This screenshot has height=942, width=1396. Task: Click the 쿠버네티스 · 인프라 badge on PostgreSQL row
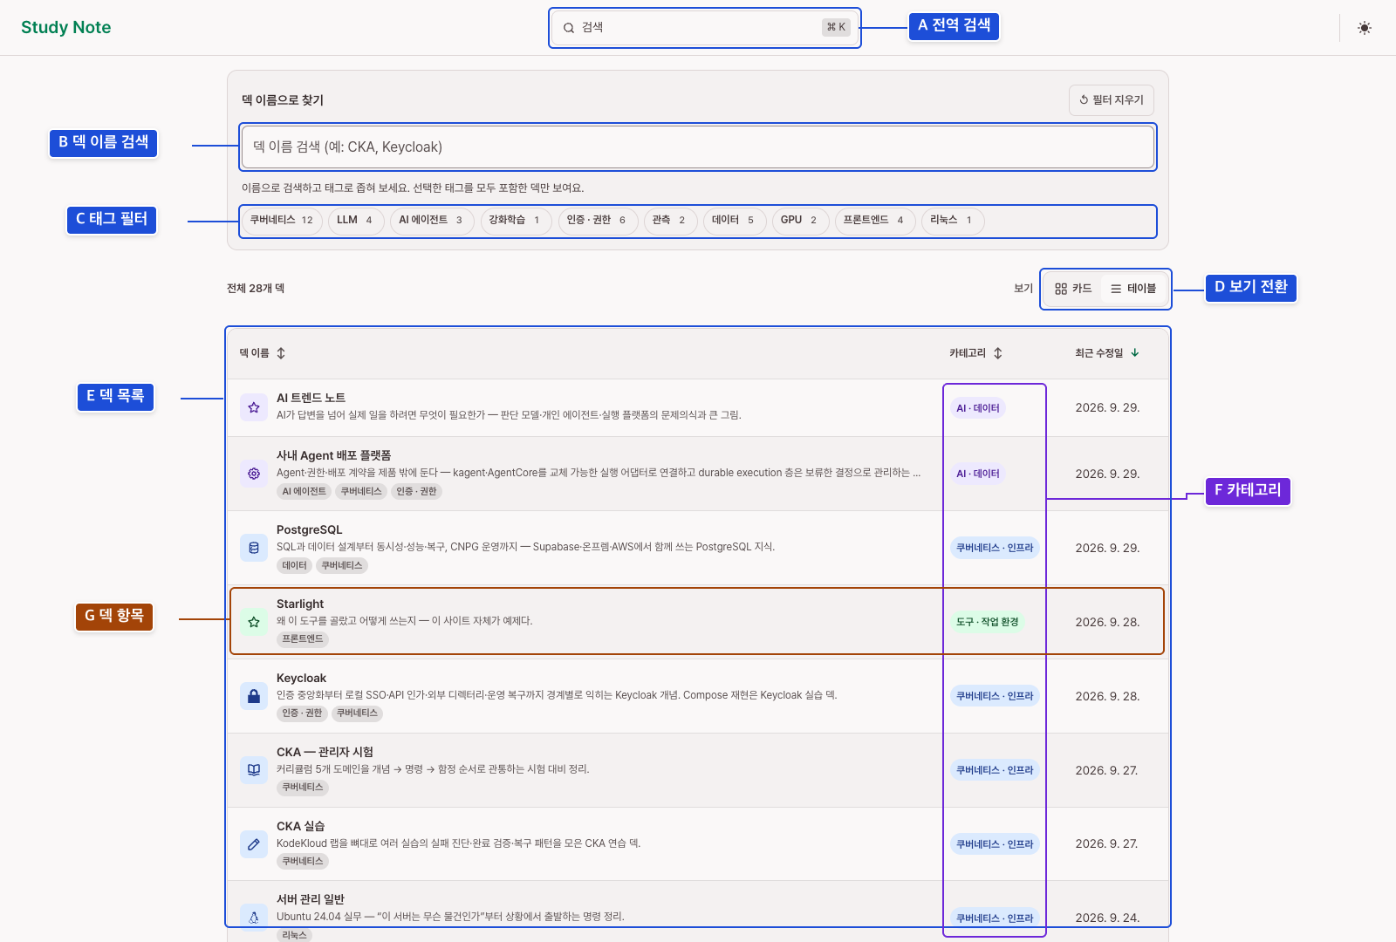point(995,548)
